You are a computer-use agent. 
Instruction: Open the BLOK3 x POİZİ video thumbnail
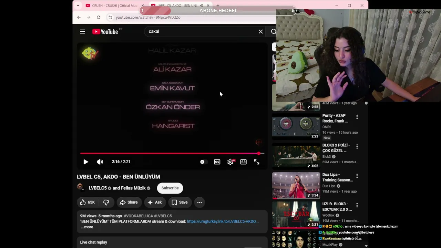[x=296, y=156]
